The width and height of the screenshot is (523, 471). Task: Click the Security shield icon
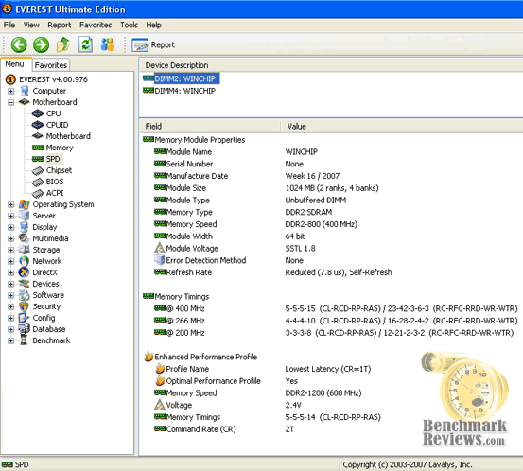24,306
